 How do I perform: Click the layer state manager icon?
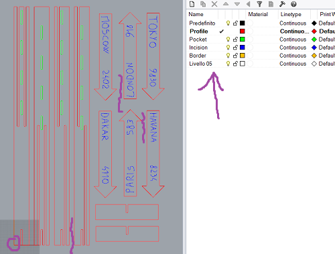tap(271, 4)
